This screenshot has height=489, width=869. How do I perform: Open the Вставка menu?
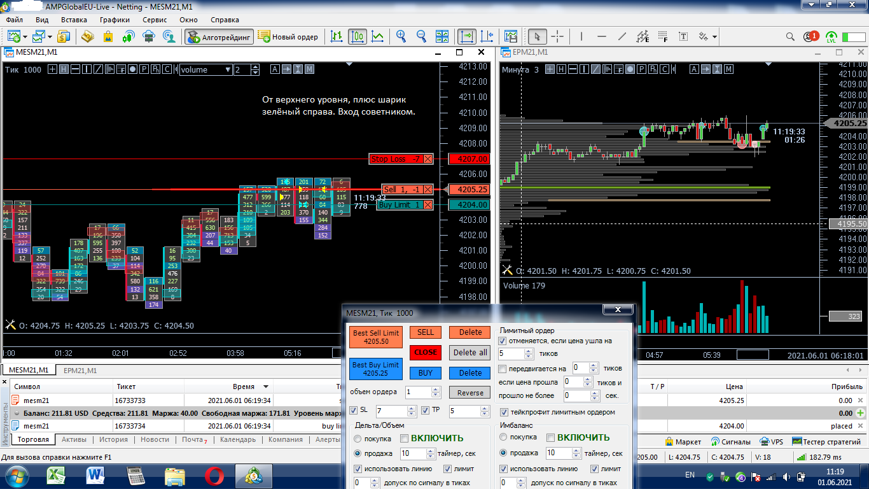(x=74, y=20)
